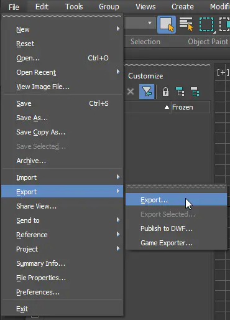Switch to the Selection ribbon tab

point(145,42)
